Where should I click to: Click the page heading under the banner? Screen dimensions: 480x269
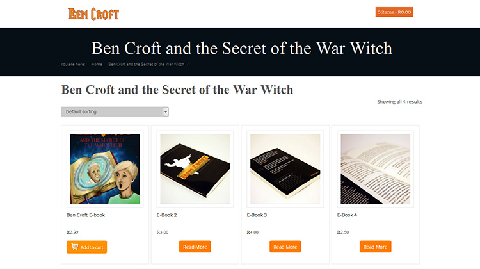pyautogui.click(x=177, y=90)
